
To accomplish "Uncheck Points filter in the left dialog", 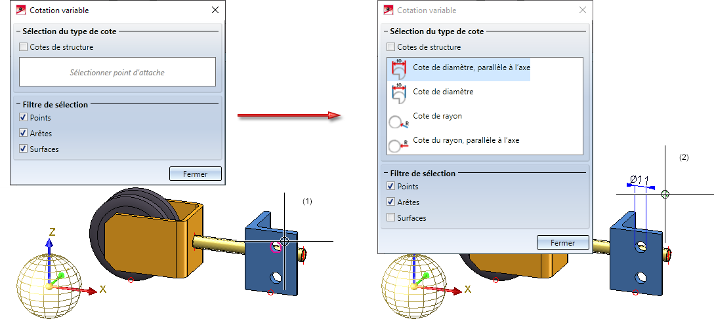I will pos(23,118).
